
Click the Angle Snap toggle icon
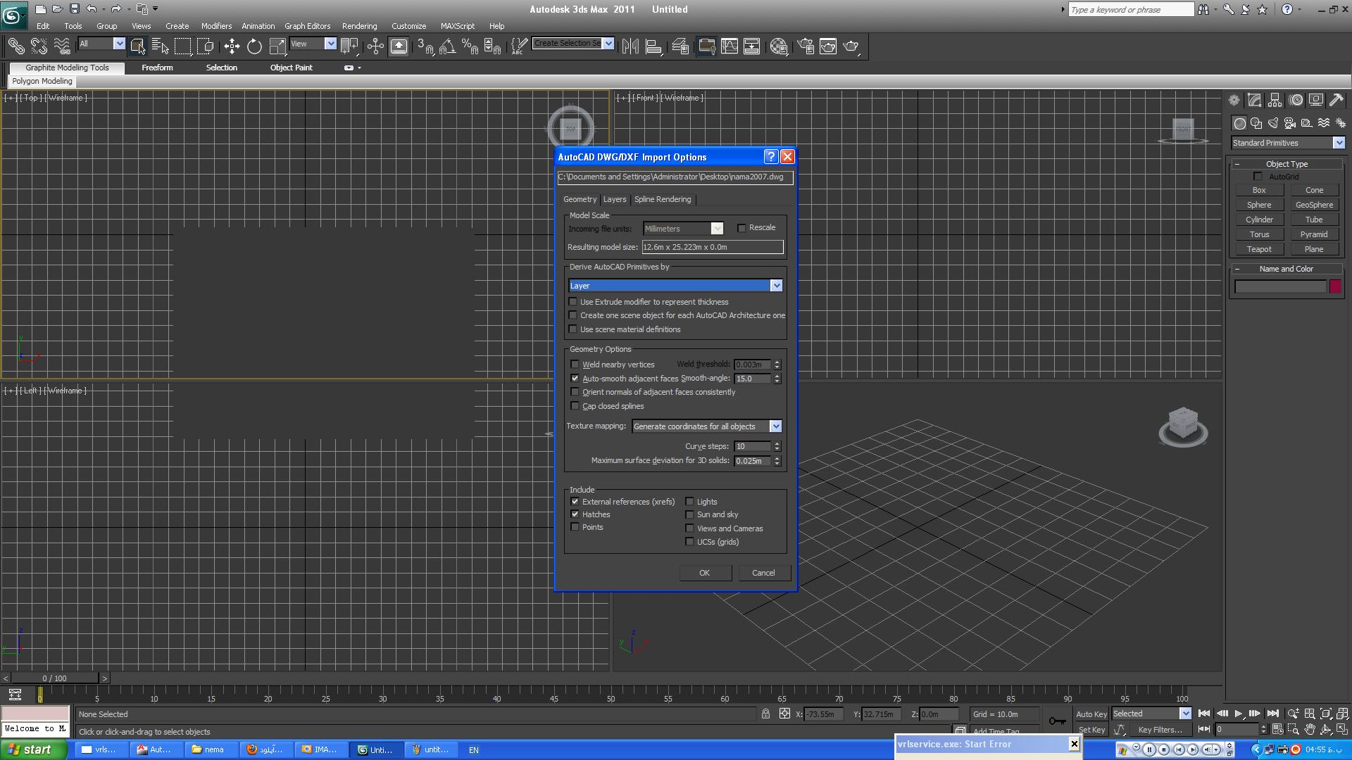click(447, 46)
